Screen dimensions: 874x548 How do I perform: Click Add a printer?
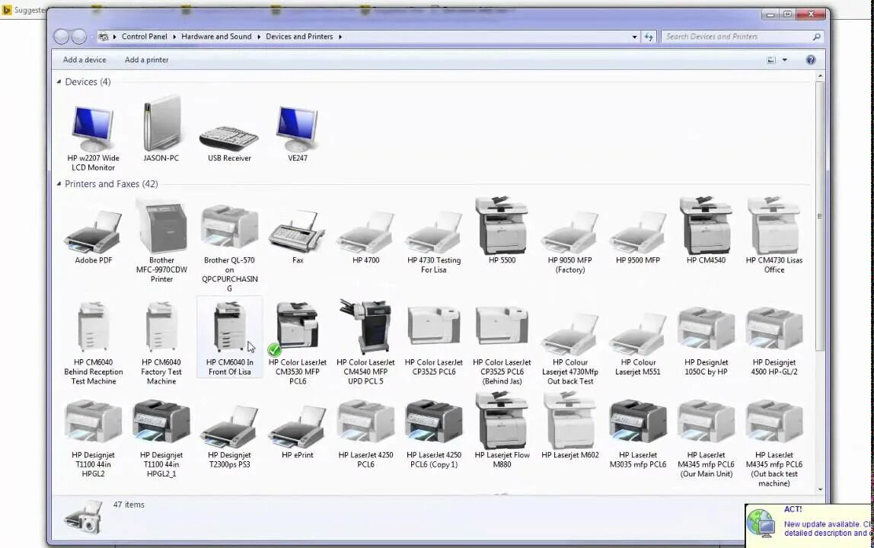pos(147,59)
